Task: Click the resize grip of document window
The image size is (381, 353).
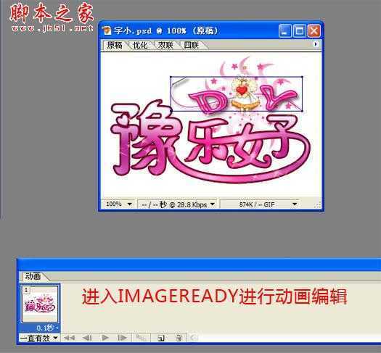Action: (317, 205)
